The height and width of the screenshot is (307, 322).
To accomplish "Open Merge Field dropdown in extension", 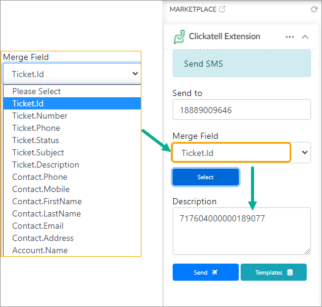I will click(241, 152).
